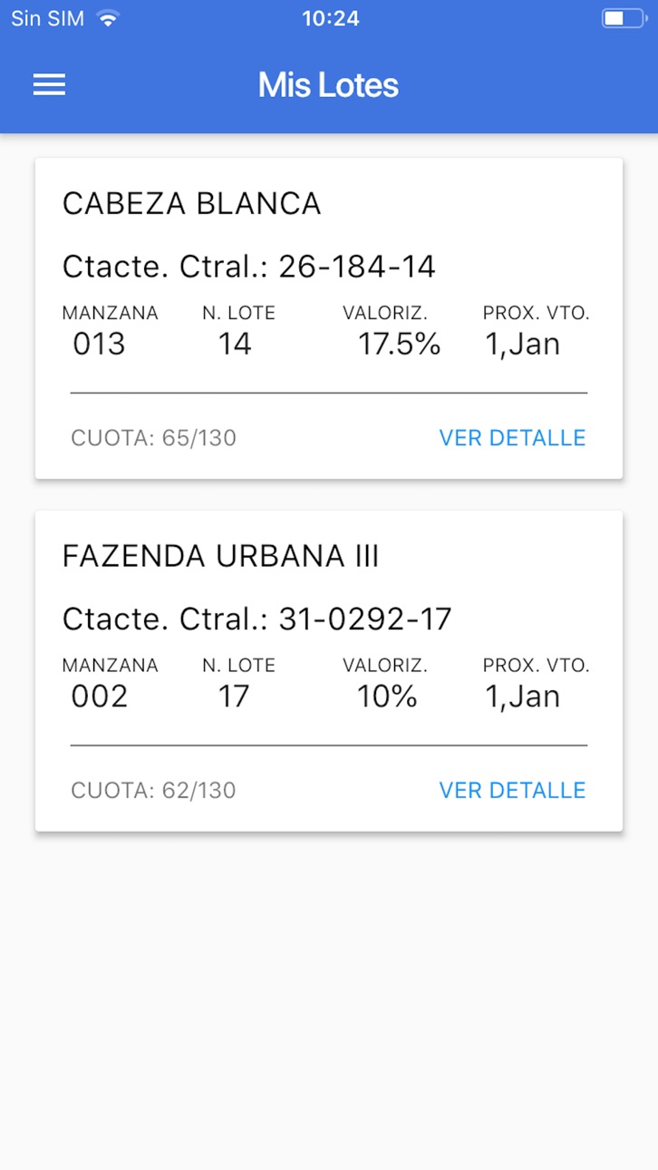Tap the Mis Lotes header title
The height and width of the screenshot is (1170, 658).
328,85
